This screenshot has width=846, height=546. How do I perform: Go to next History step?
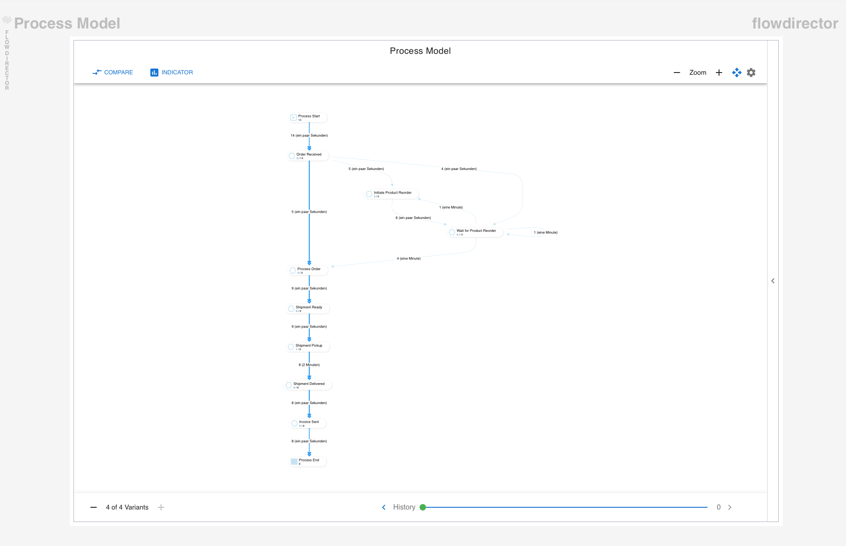pyautogui.click(x=730, y=507)
